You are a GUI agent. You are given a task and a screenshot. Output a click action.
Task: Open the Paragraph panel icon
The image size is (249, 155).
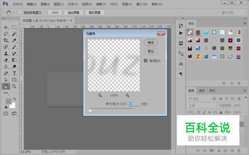(181, 74)
